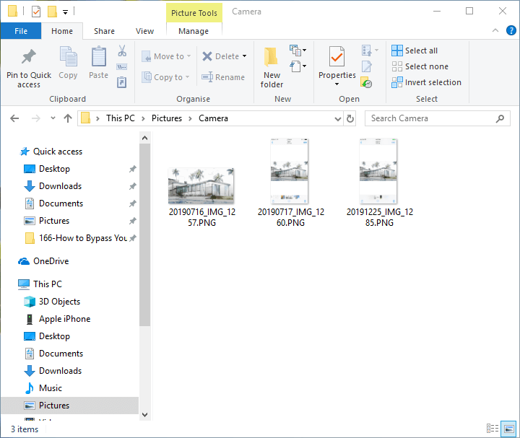Screen dimensions: 520x438
Task: Go up one folder level
Action: (68, 118)
